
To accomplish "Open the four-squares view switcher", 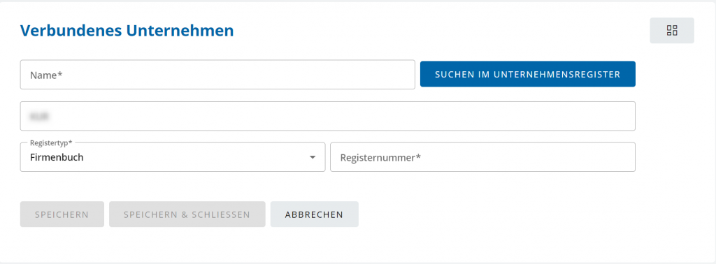I will coord(672,31).
